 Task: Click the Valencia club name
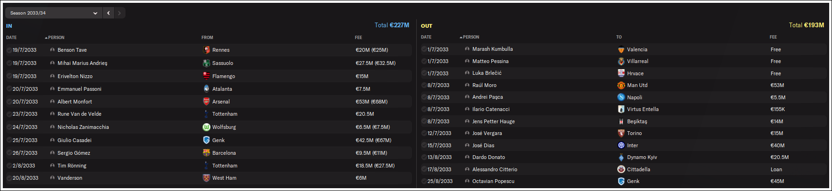(637, 49)
